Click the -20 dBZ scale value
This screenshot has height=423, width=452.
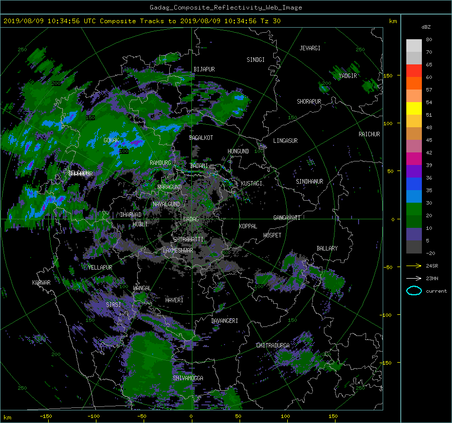click(x=430, y=253)
